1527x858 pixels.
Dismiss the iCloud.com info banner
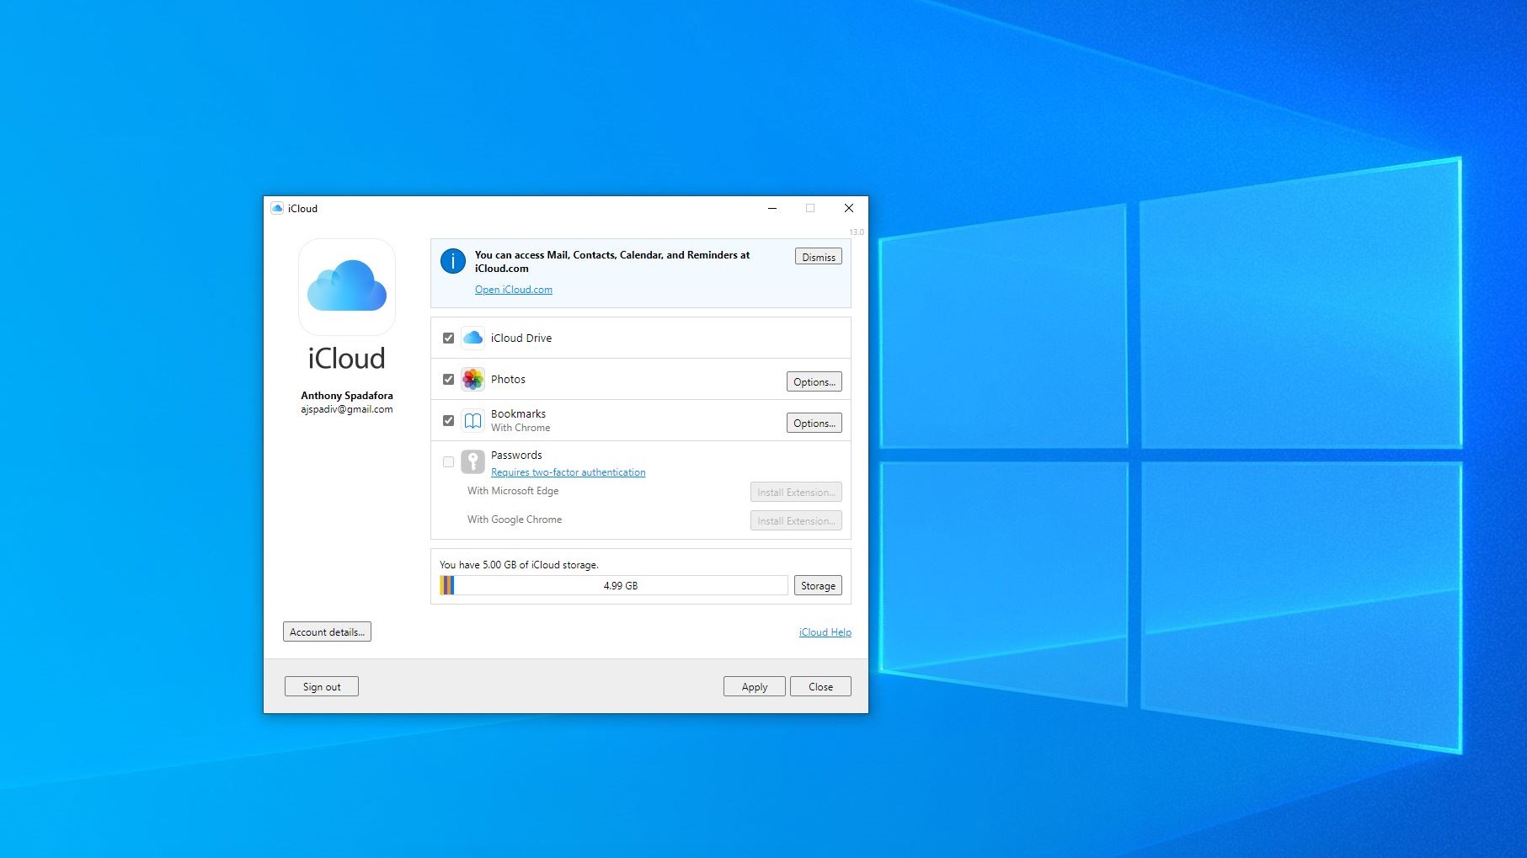(818, 257)
